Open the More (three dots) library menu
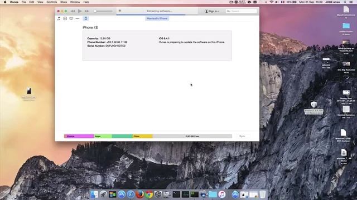Screen dimensions: 357x200 [x=78, y=18]
